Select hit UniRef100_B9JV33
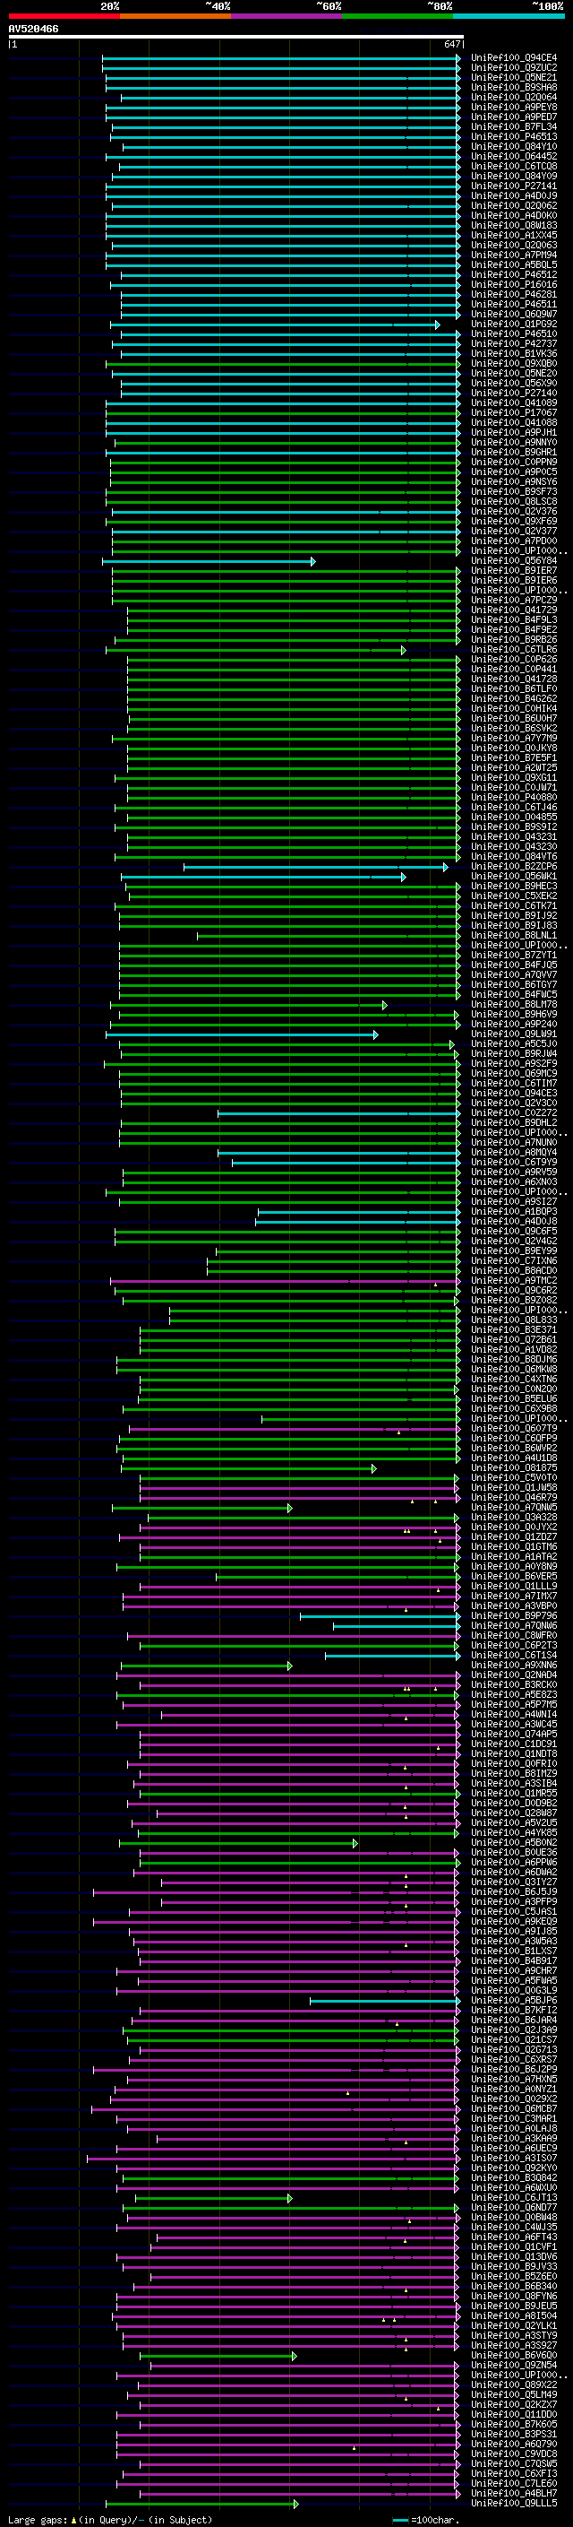This screenshot has width=573, height=2527. tap(513, 2266)
